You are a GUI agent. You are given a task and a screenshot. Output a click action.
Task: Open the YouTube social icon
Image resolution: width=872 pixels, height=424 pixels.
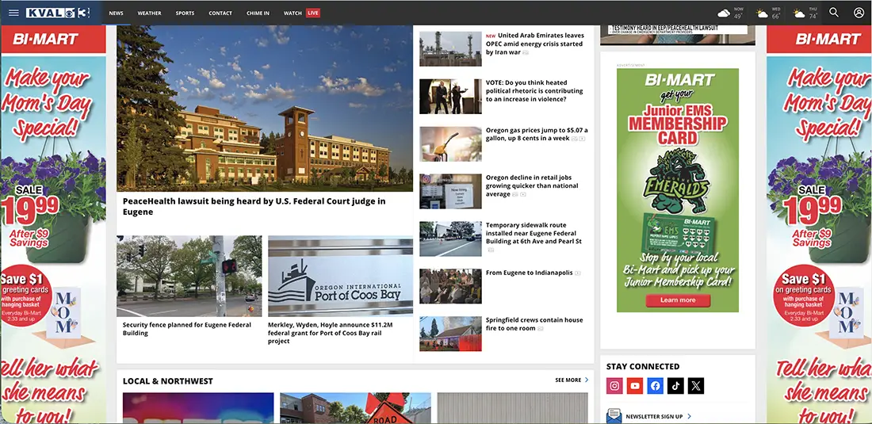[635, 386]
